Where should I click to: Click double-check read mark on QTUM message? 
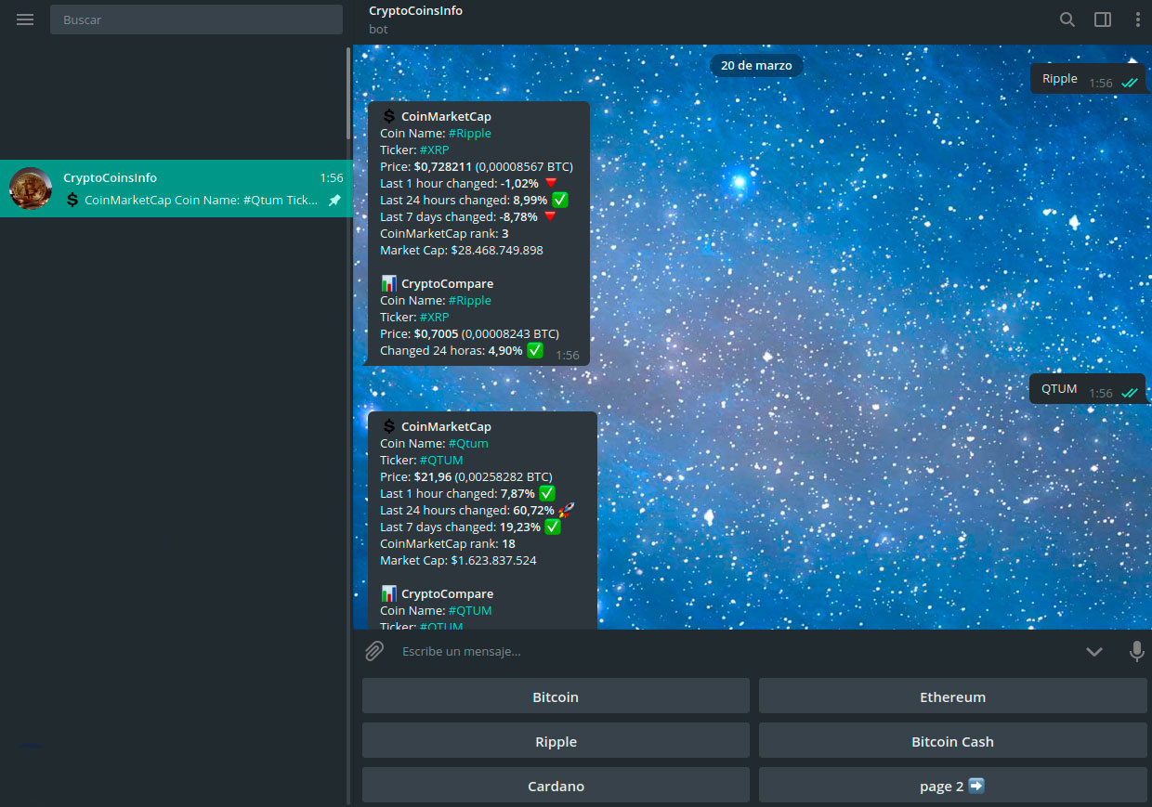tap(1129, 393)
